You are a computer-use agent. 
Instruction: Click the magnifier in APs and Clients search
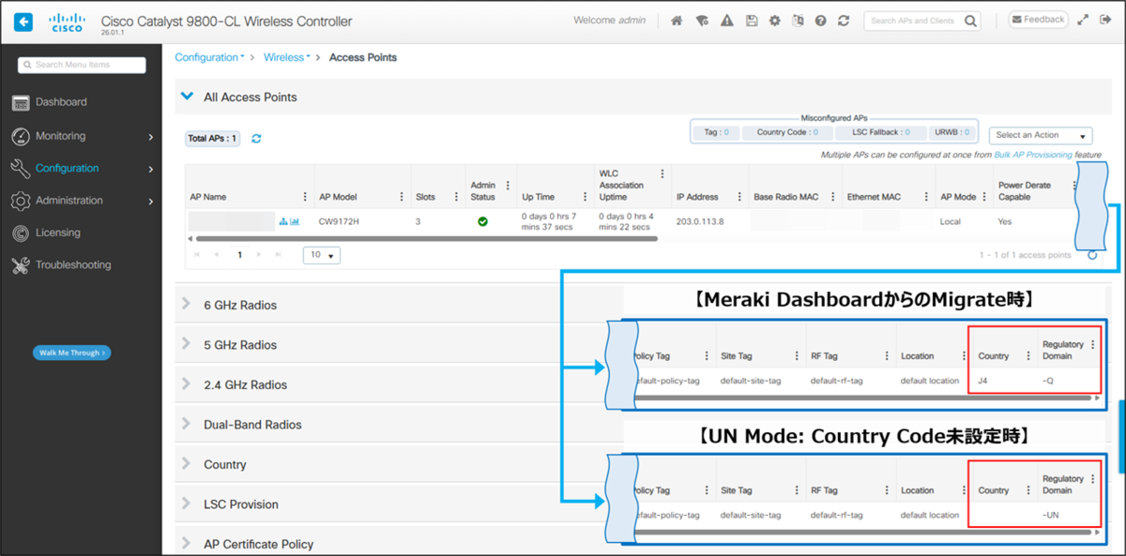(x=970, y=21)
